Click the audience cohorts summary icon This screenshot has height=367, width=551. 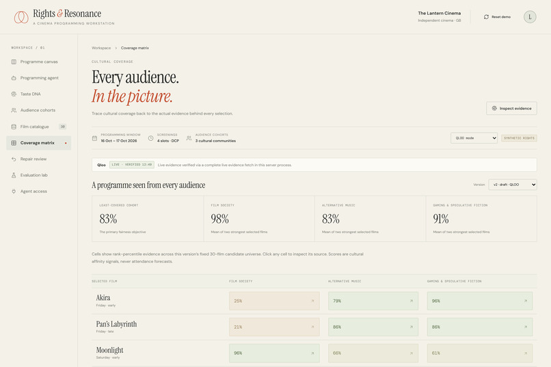point(189,138)
